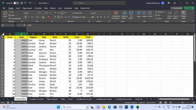Screen dimensions: 196x110
Task: Open Sort & Filter options
Action: tap(170, 15)
